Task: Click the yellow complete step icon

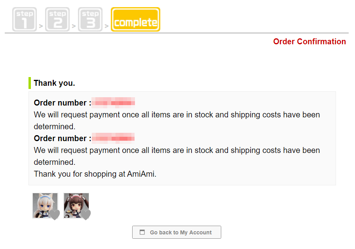Action: pyautogui.click(x=135, y=19)
